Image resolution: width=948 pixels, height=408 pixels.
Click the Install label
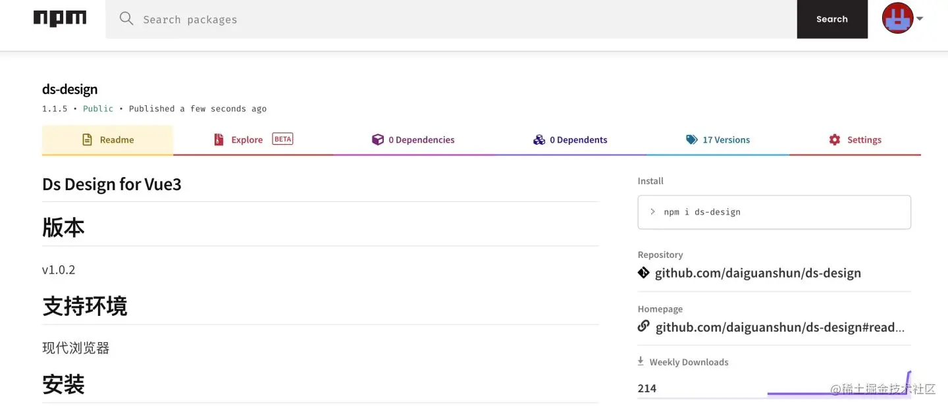click(650, 181)
